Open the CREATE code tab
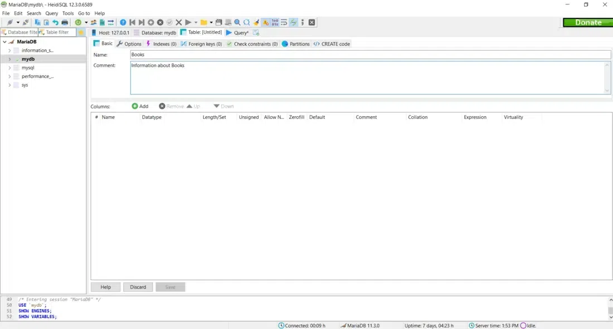 (x=332, y=44)
